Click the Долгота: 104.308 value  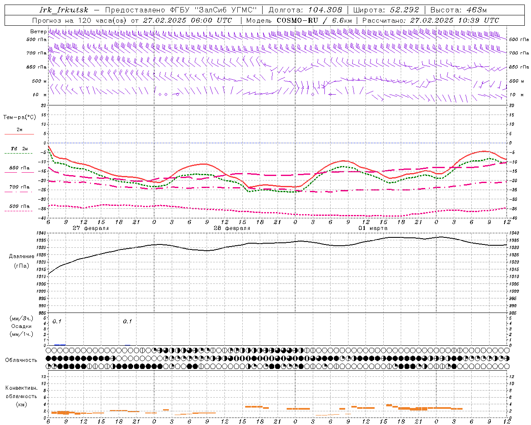305,10
